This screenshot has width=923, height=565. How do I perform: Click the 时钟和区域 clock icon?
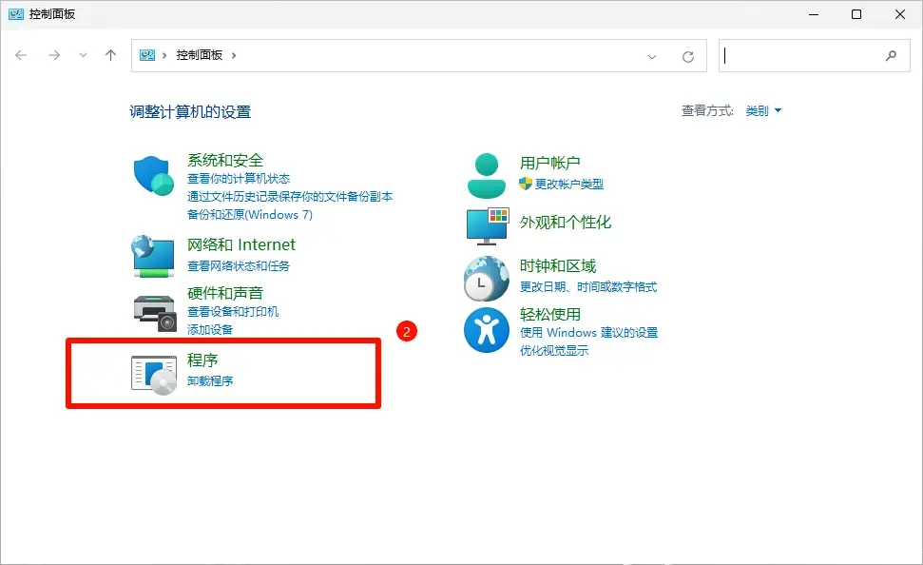(x=486, y=278)
